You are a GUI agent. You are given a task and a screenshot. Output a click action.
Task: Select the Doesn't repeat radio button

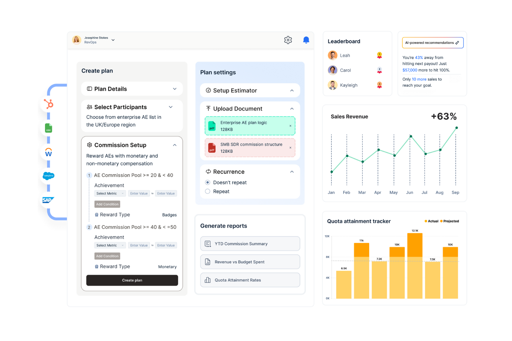pos(208,182)
